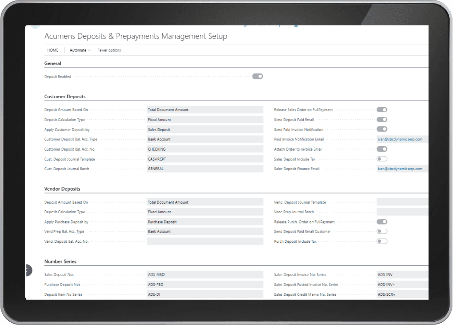Open the Automate dropdown menu

coord(80,50)
